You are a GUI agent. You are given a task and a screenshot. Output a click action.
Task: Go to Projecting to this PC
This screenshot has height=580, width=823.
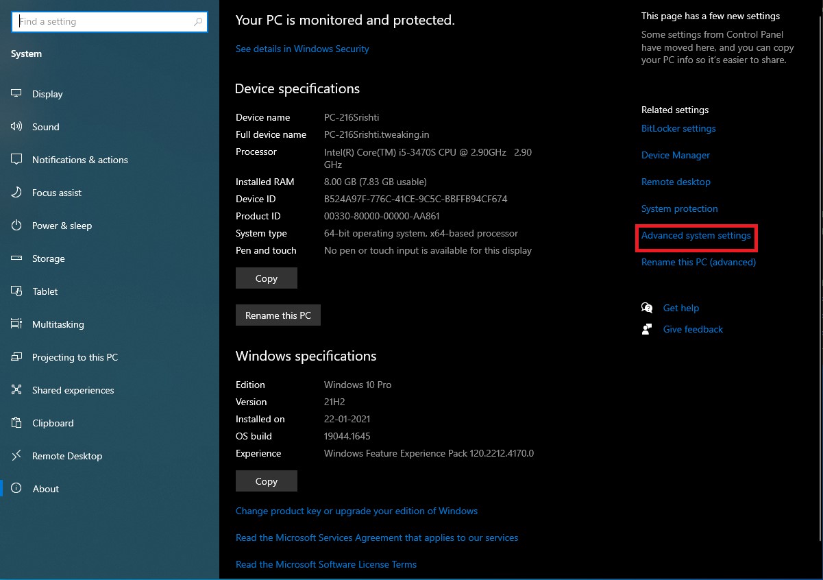(x=75, y=357)
